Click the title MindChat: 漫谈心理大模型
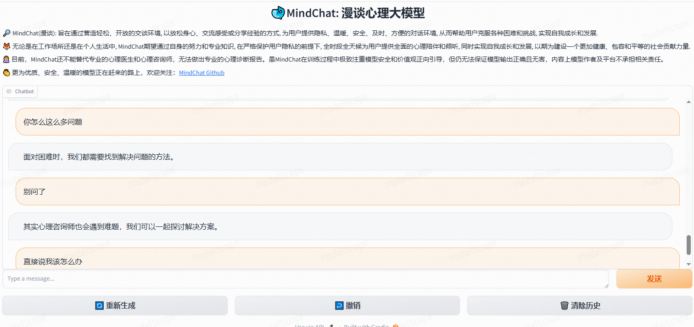 pos(356,13)
